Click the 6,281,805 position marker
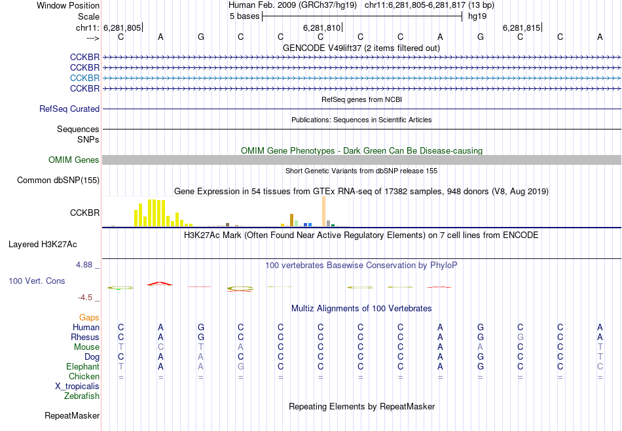 122,27
